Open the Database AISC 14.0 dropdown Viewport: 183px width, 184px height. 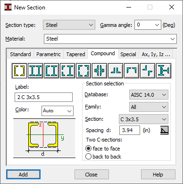pos(149,95)
